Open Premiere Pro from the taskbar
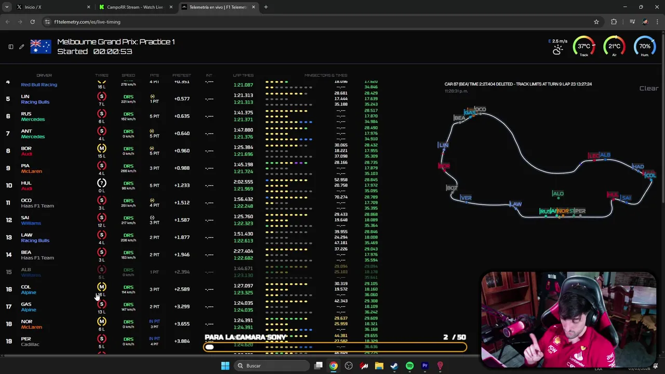 tap(425, 366)
